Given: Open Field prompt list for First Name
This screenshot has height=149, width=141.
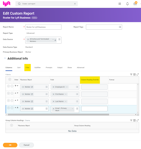Looking at the screenshot, I should (x=77, y=94).
